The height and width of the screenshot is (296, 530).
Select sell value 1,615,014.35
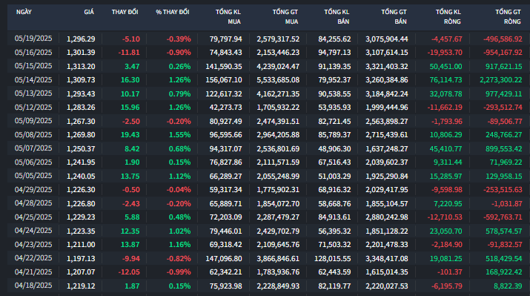387,272
